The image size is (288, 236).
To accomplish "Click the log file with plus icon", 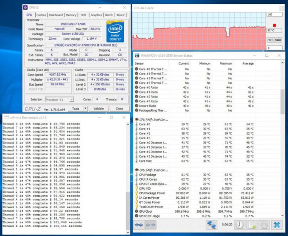I will [x=252, y=225].
